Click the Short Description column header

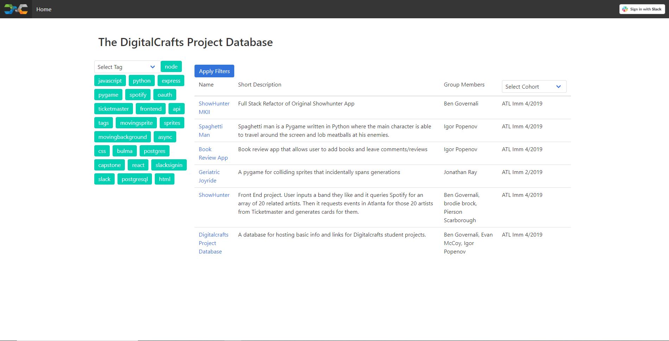point(260,84)
